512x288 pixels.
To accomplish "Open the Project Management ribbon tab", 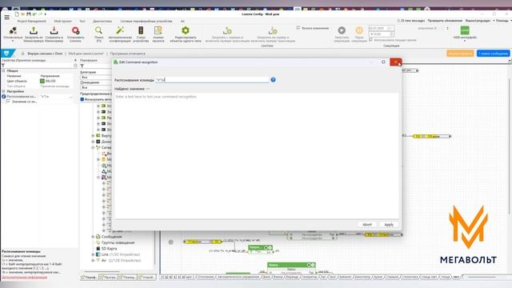I will [x=32, y=22].
